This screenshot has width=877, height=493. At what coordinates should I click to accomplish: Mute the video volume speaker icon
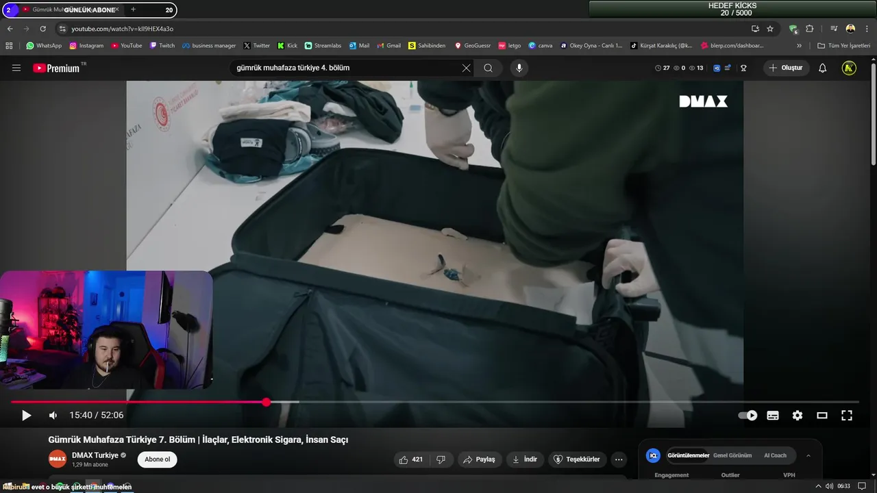53,415
